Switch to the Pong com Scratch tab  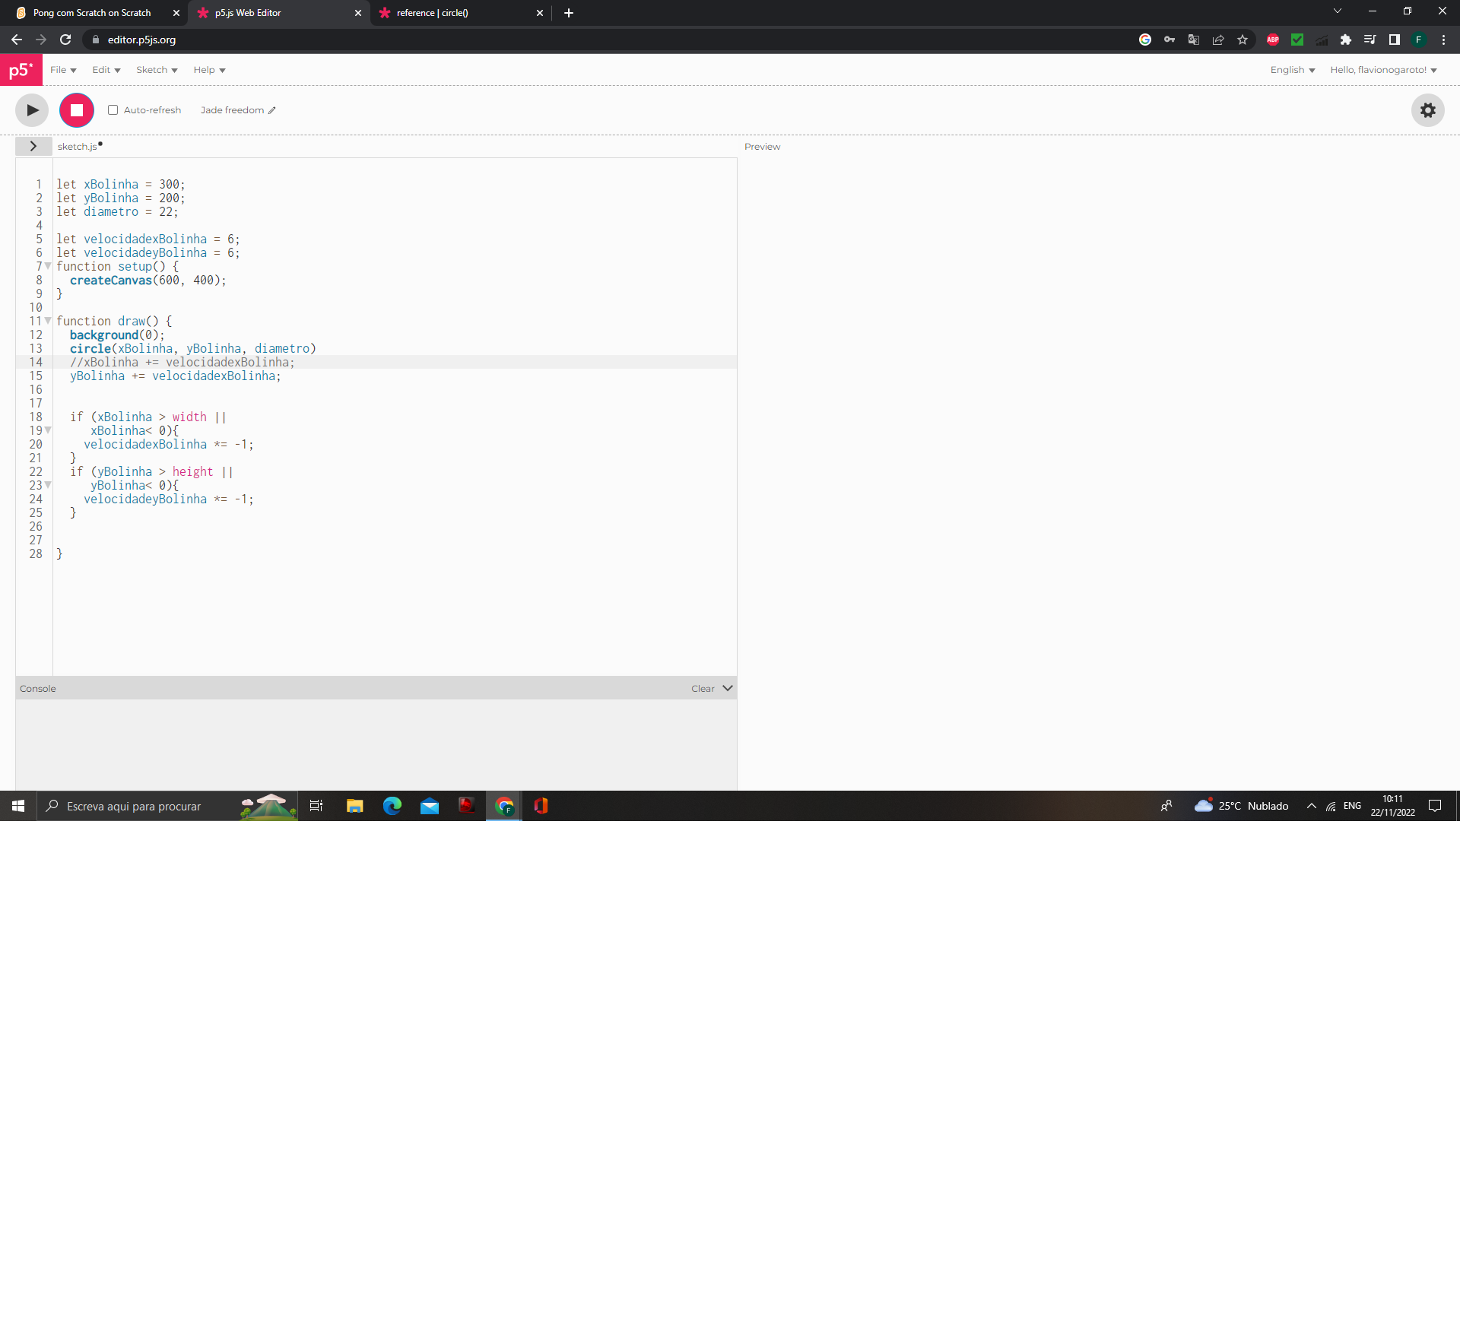(x=93, y=13)
